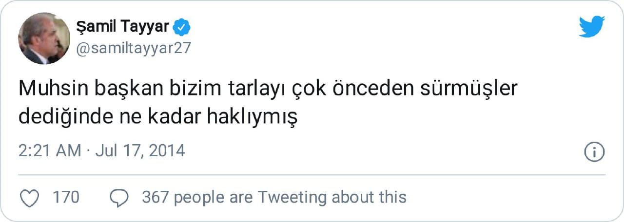Screen dimensions: 624x222
Task: Click the 170 likes count
Action: click(x=65, y=197)
